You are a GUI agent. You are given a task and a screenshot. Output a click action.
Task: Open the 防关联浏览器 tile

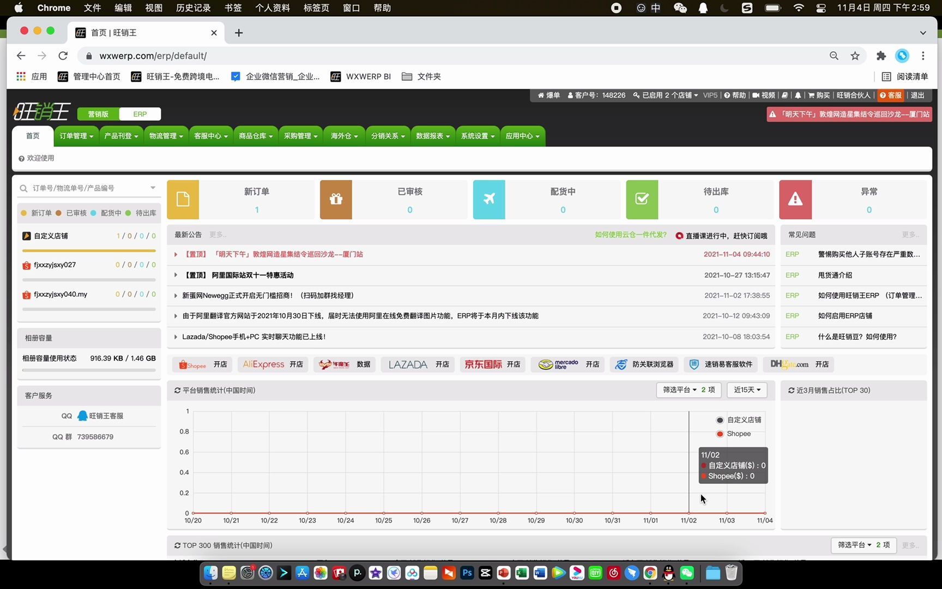(x=645, y=364)
